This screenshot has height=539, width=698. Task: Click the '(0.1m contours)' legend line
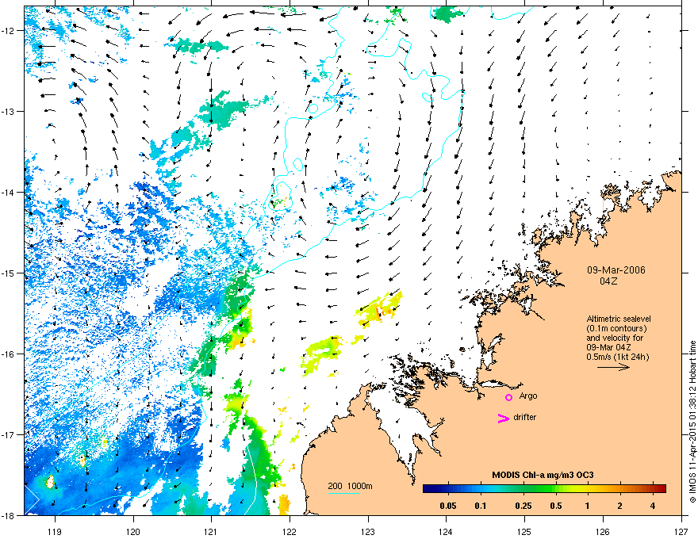[616, 329]
